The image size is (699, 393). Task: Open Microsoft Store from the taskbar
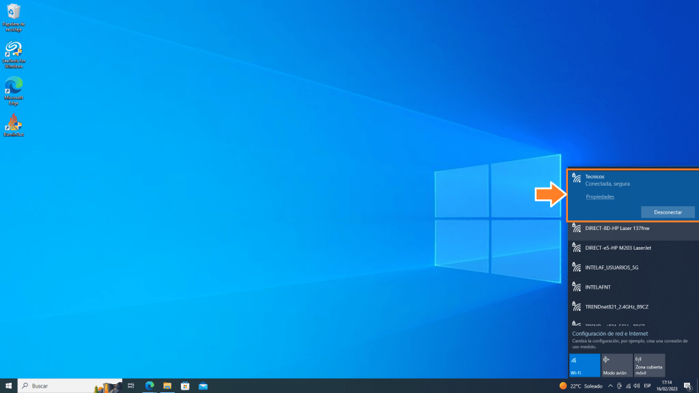click(185, 385)
